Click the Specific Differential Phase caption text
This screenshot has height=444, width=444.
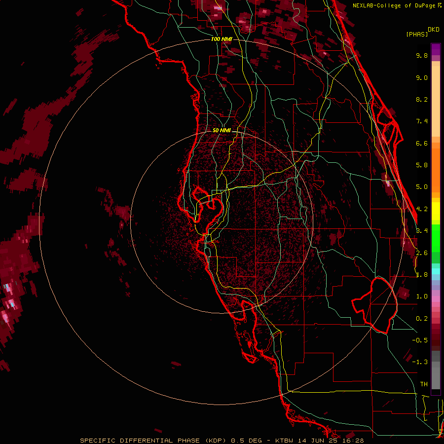(x=222, y=441)
